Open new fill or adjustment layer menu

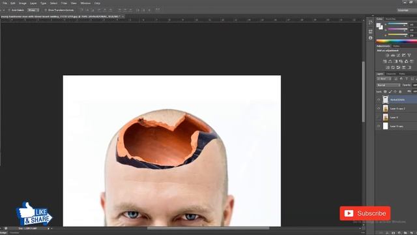click(x=399, y=233)
